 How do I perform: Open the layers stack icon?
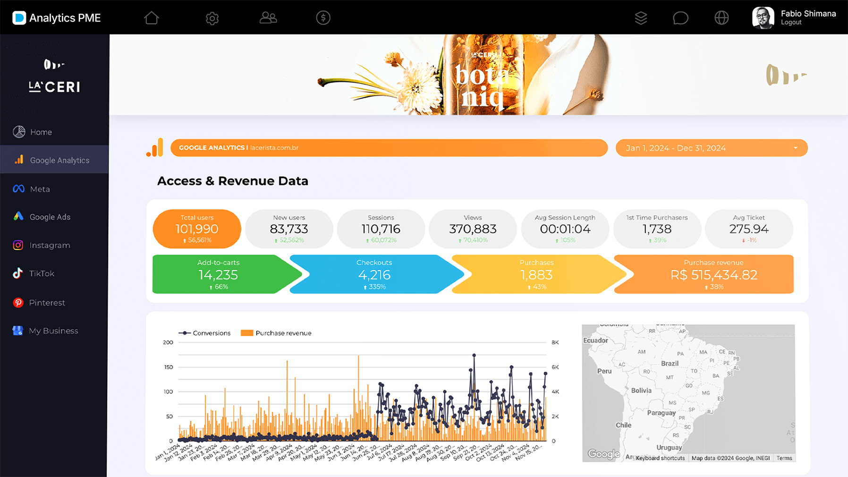click(641, 18)
